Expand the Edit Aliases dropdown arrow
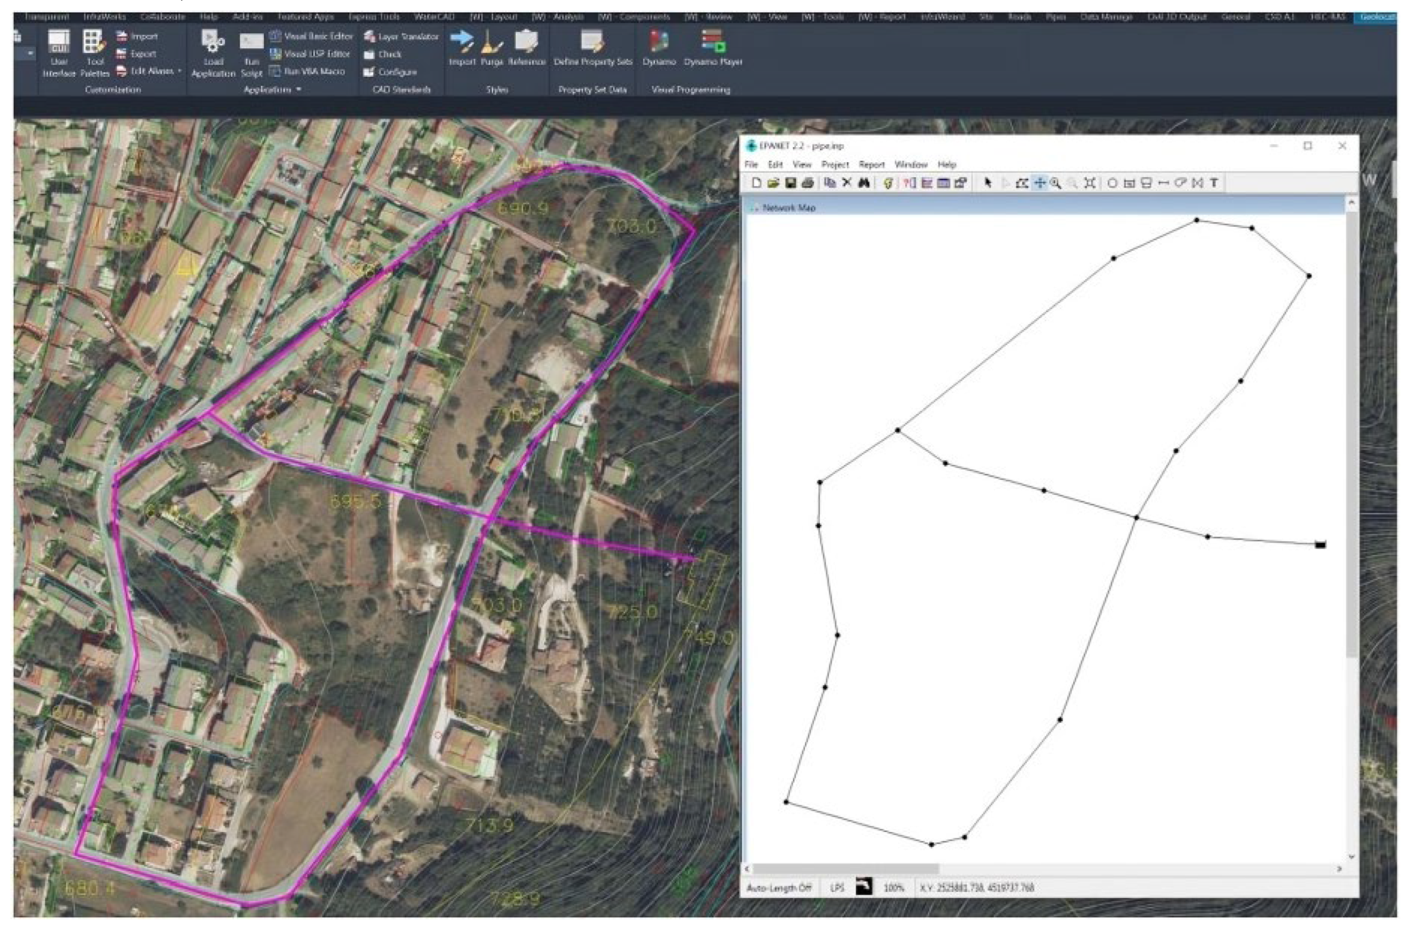The image size is (1407, 926). [x=180, y=72]
